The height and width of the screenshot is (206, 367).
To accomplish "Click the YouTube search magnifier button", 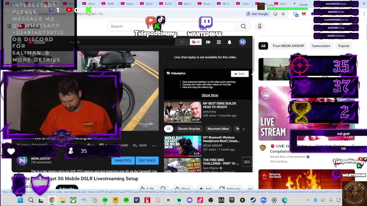I will (x=243, y=26).
